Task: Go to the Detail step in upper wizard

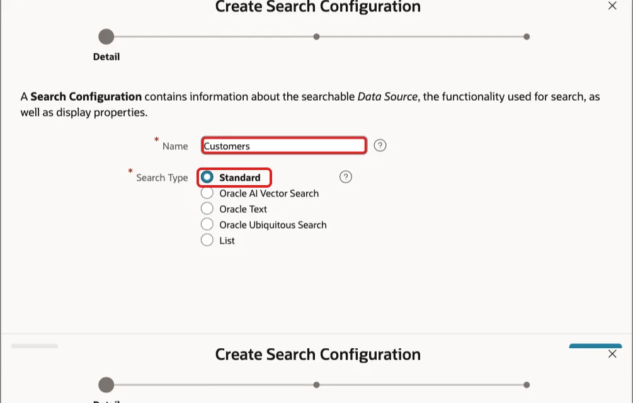Action: pos(106,37)
